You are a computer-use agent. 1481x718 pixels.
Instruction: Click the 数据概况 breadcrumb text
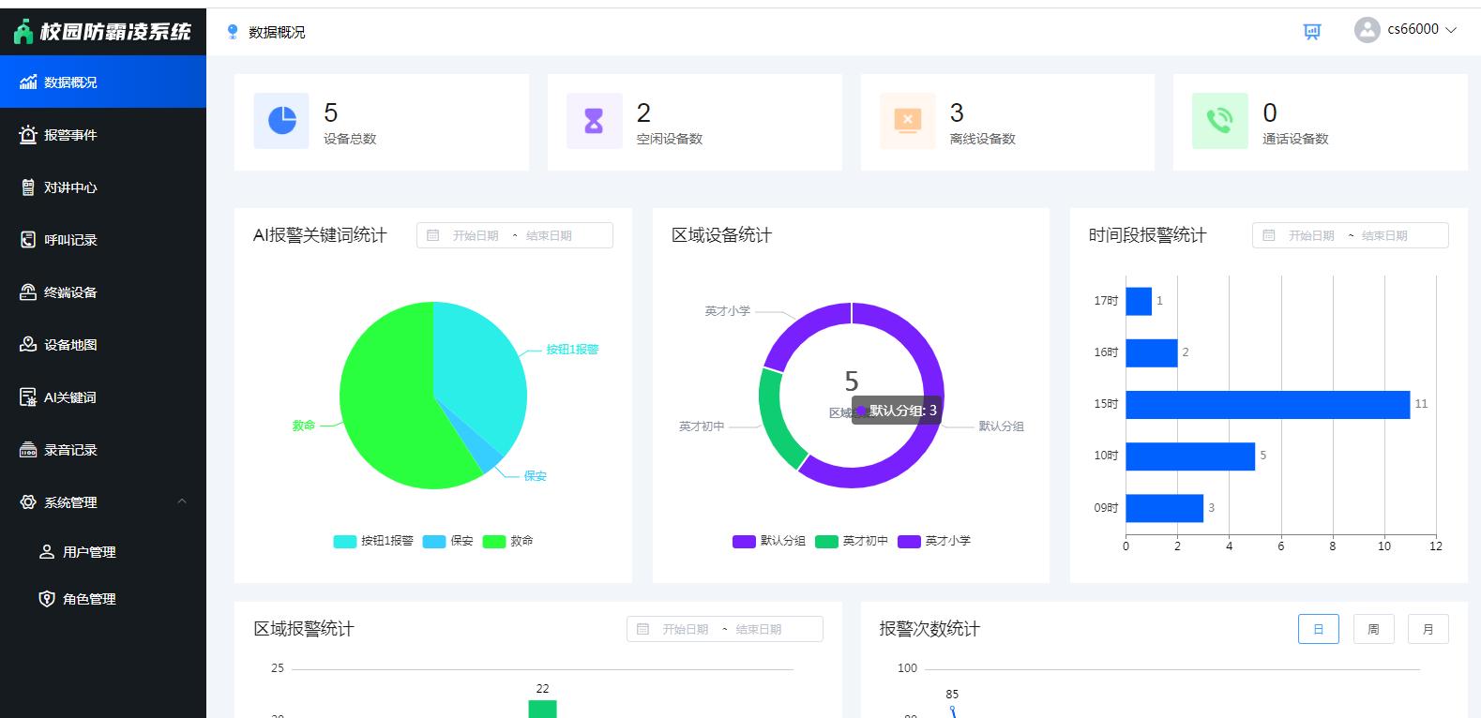(x=277, y=33)
